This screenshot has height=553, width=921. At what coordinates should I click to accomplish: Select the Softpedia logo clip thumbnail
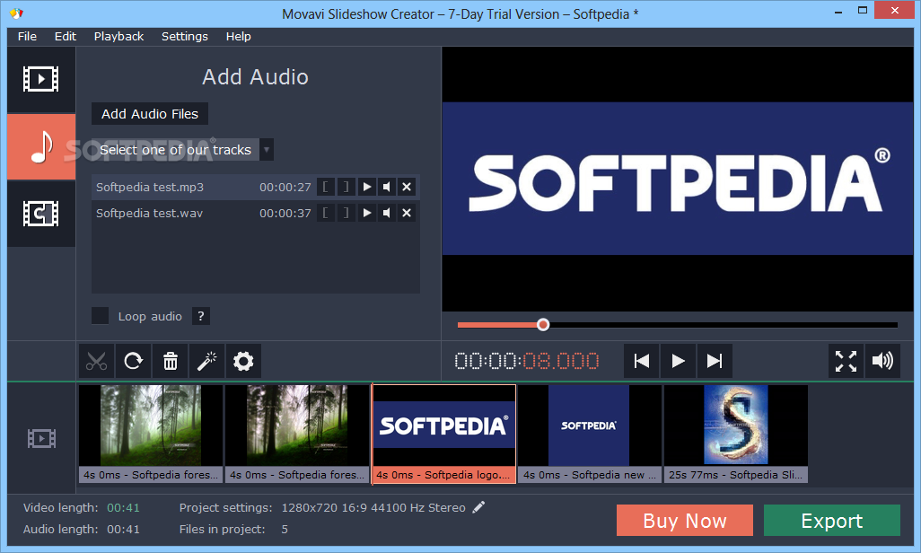click(x=444, y=434)
